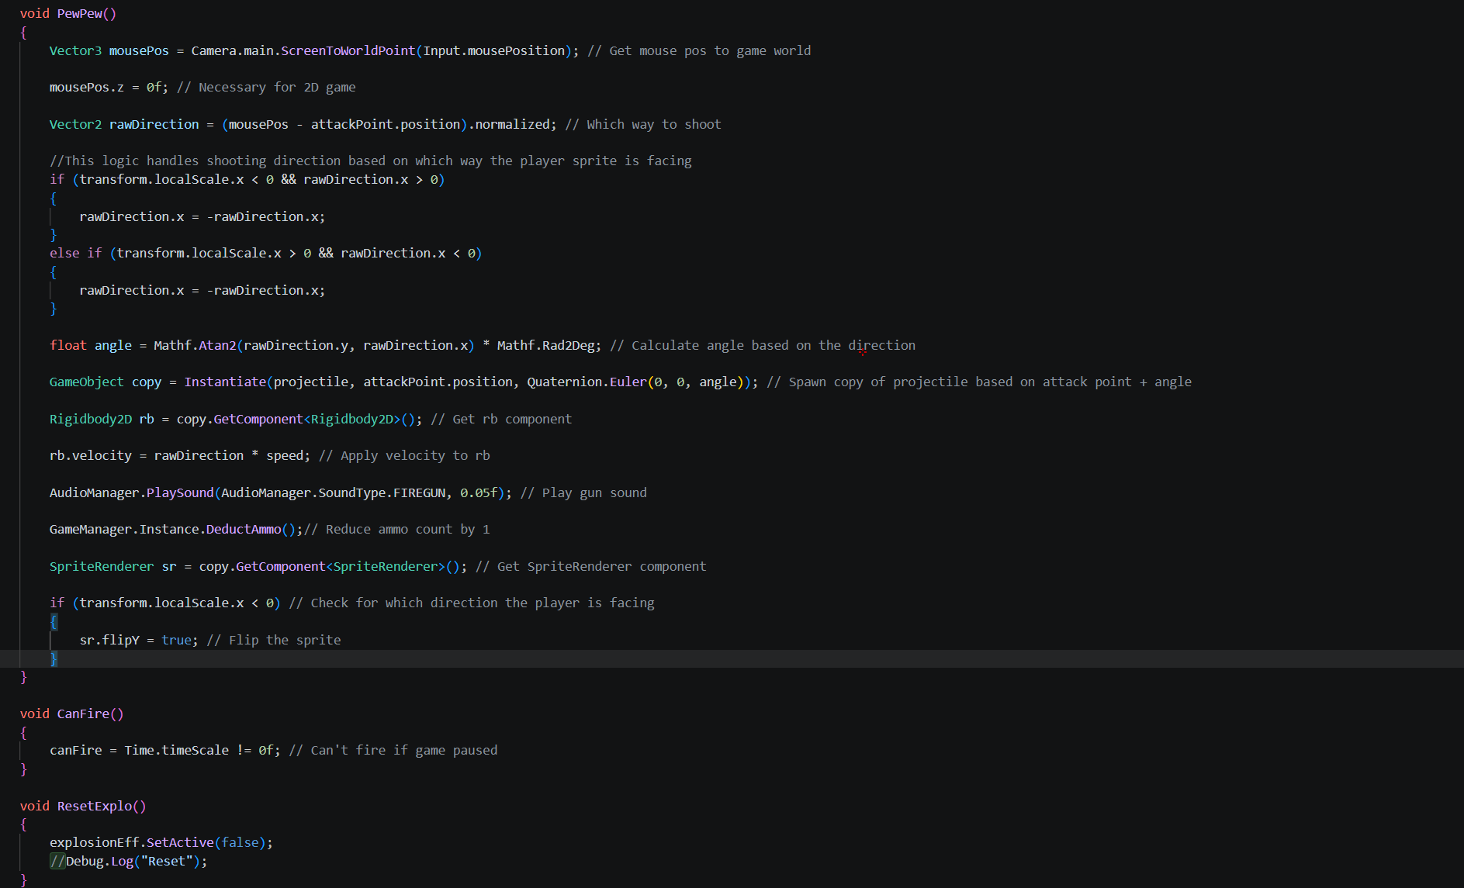Click the PewPew method name

(x=80, y=13)
